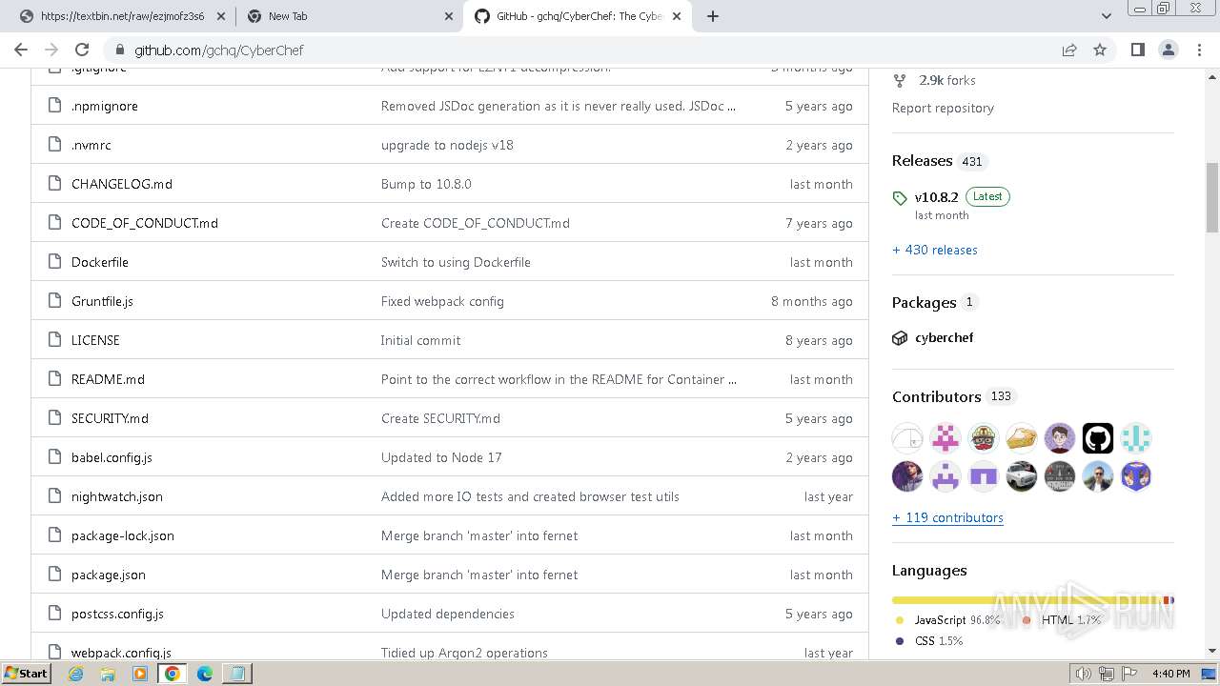Open browser side panel icon
The image size is (1220, 686).
click(1137, 50)
